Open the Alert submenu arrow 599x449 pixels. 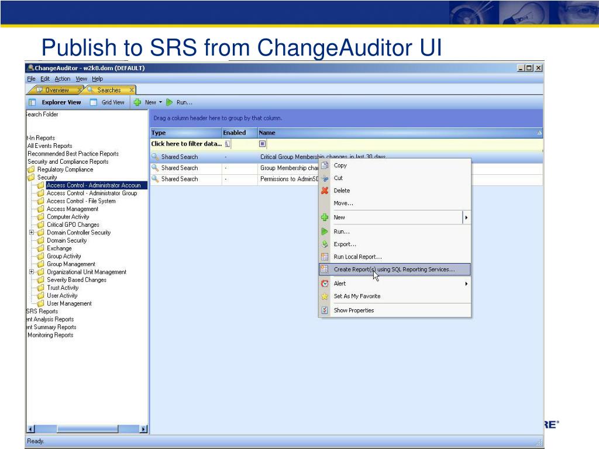[x=466, y=284]
